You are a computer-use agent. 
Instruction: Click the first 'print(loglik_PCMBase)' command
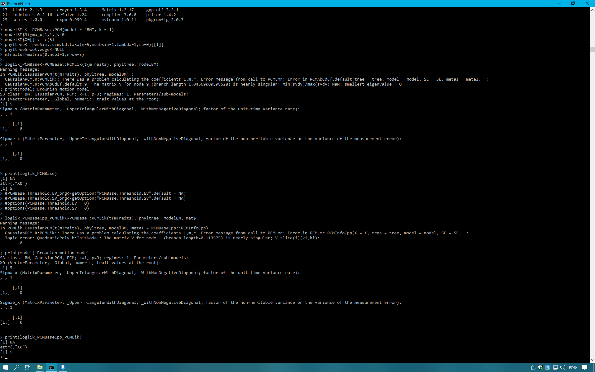click(x=31, y=174)
